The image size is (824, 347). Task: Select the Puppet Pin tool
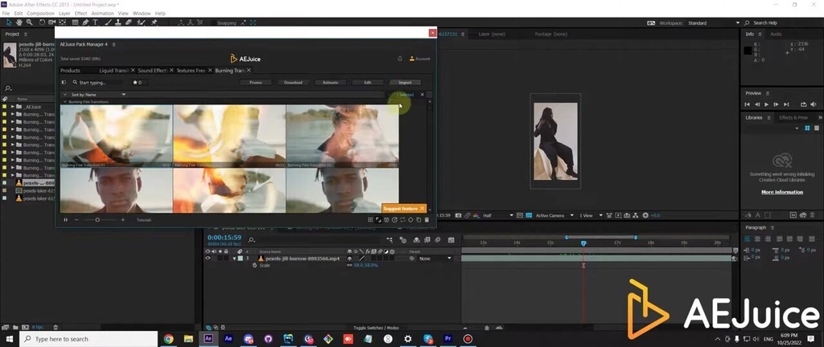tap(154, 22)
